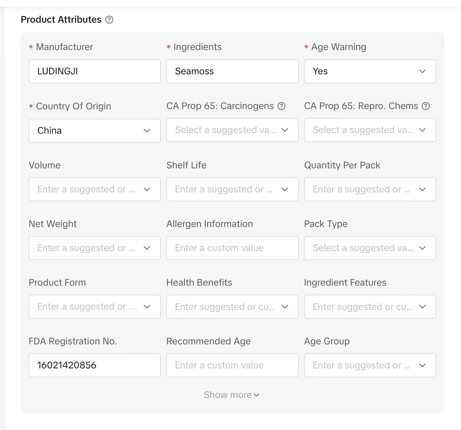Click the CA Prop 65 Repro. Chems help icon
This screenshot has width=461, height=430.
click(x=426, y=106)
